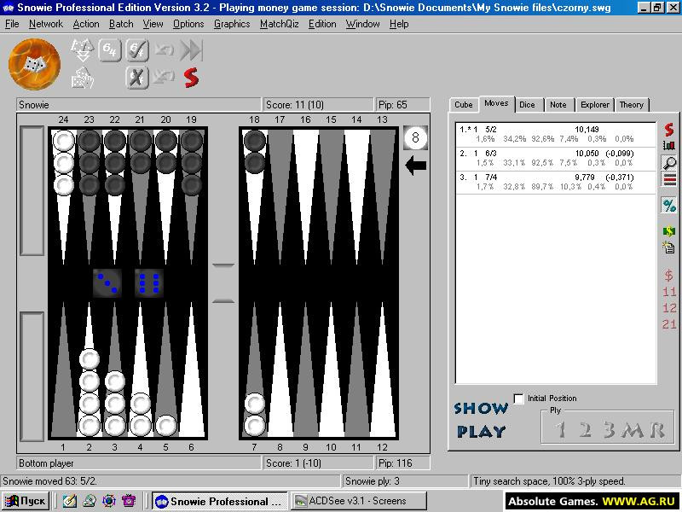
Task: Switch to the Note tab
Action: [558, 104]
